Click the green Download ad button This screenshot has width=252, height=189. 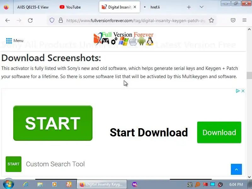[x=219, y=132]
